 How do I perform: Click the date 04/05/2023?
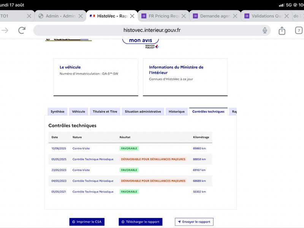click(x=59, y=181)
